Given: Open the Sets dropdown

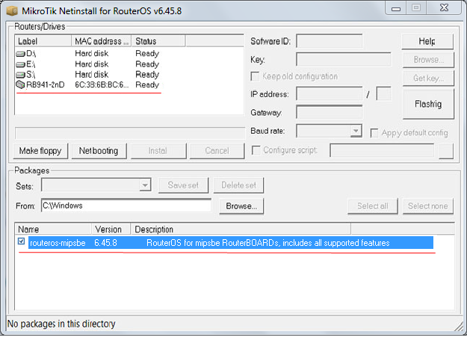Looking at the screenshot, I should point(145,185).
